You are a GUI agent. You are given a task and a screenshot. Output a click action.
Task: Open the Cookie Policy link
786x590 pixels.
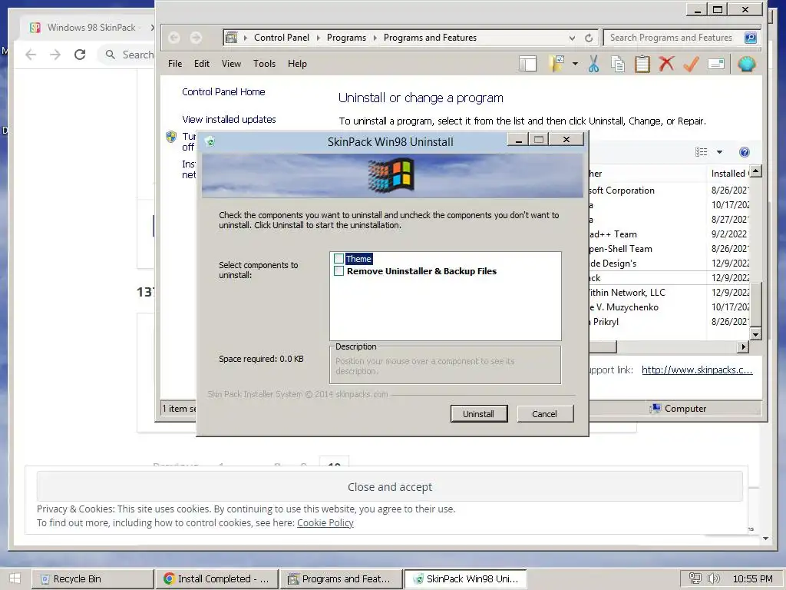(x=325, y=522)
